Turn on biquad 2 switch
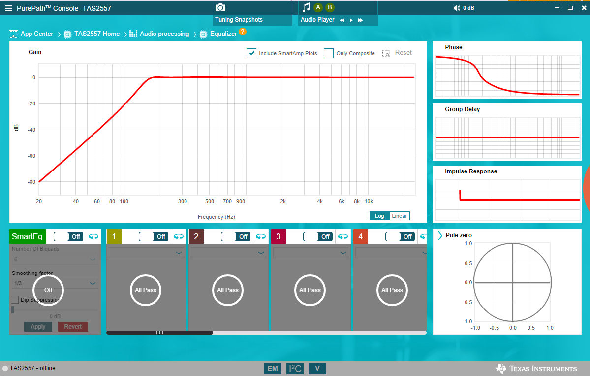Screen dimensions: 590x376 (236, 236)
